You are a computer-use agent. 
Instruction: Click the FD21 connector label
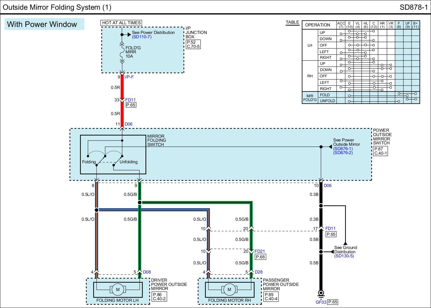pos(260,251)
